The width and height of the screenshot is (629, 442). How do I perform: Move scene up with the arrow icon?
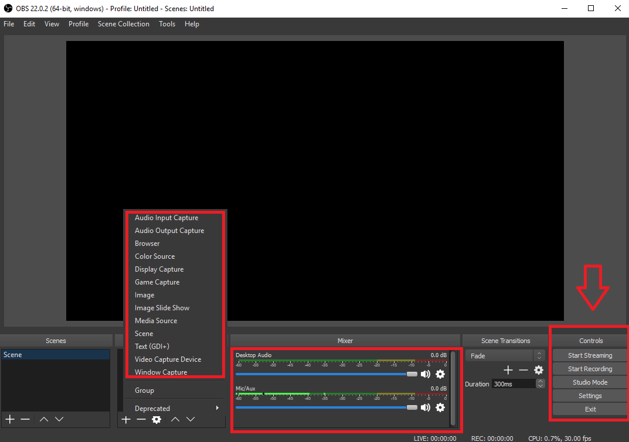click(x=43, y=419)
